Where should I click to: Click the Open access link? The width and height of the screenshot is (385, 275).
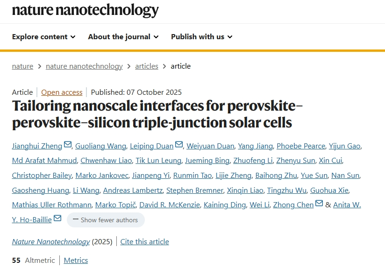pos(62,92)
